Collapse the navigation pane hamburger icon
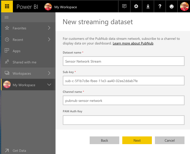The image size is (190, 154). (x=7, y=17)
